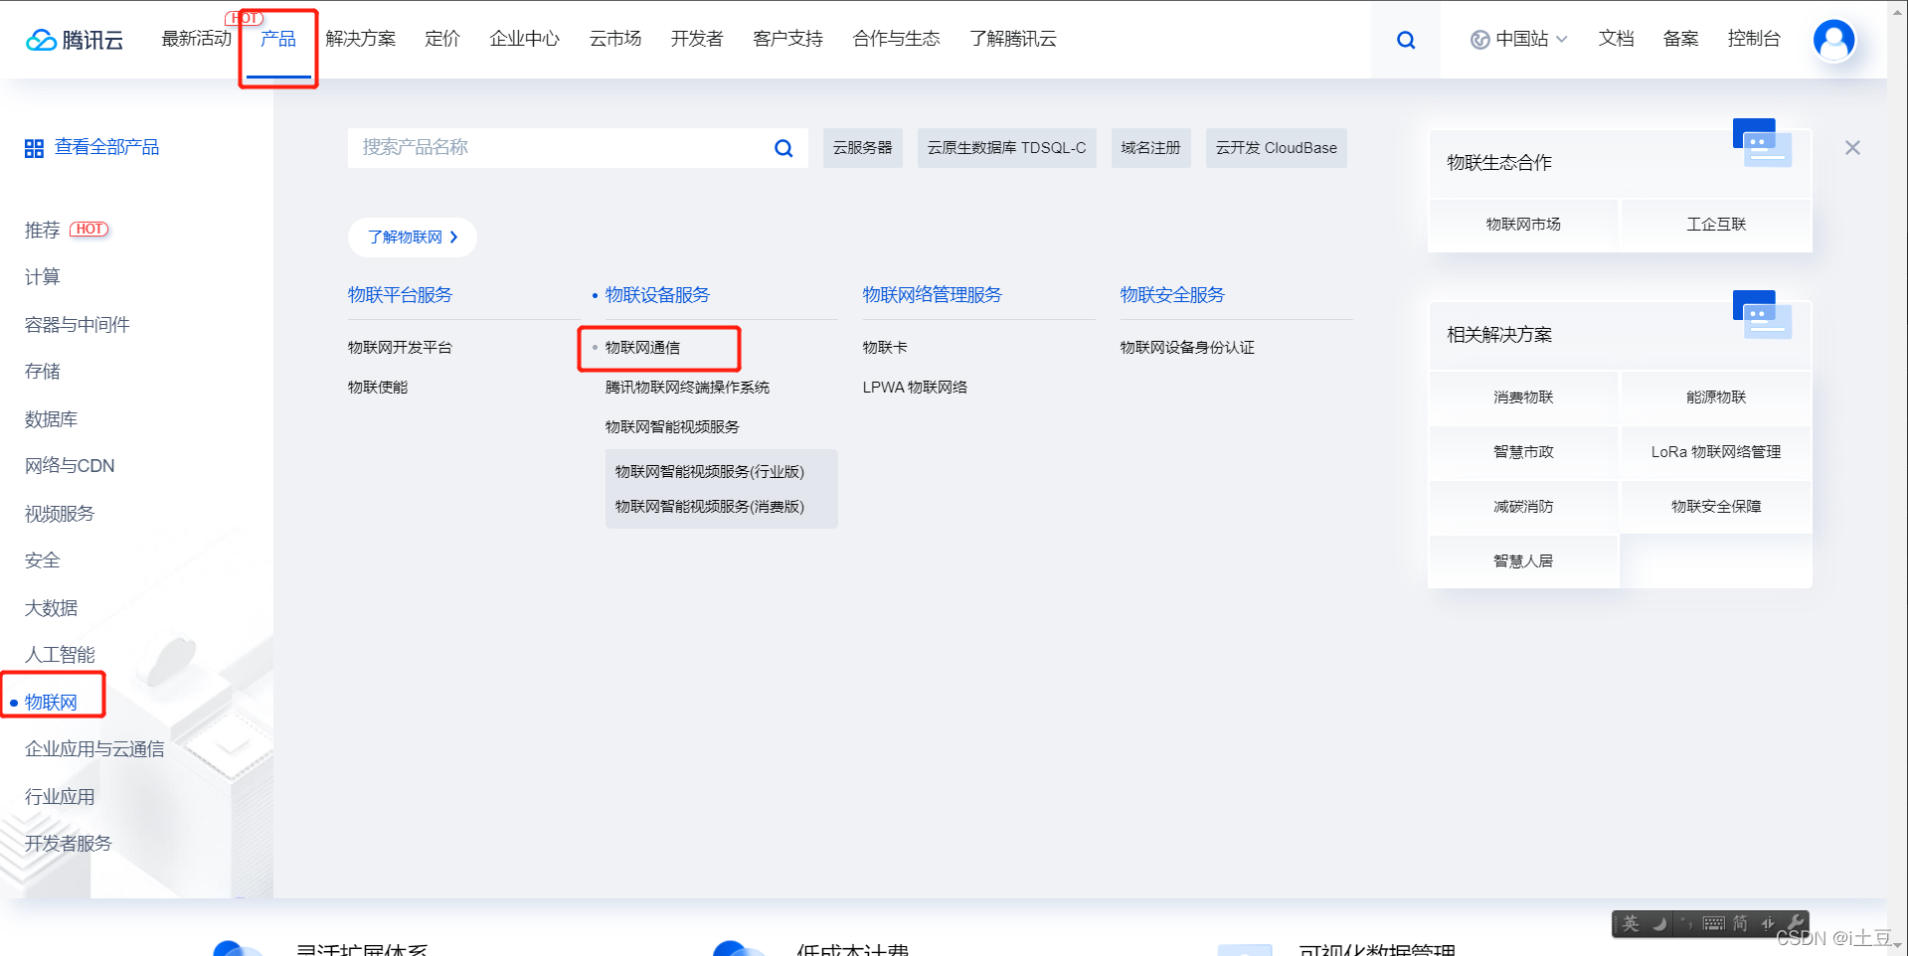Close the product menu panel
Image resolution: width=1908 pixels, height=956 pixels.
tap(1852, 148)
